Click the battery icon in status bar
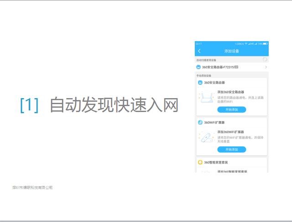292x222 pixels. 265,43
